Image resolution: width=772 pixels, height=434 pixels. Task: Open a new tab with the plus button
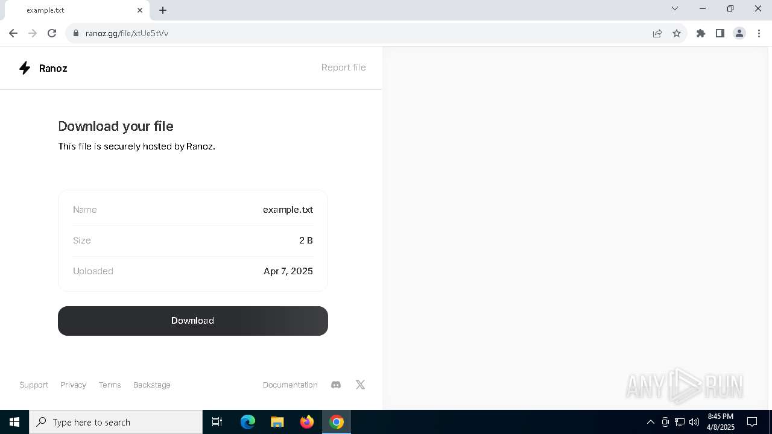pyautogui.click(x=163, y=10)
